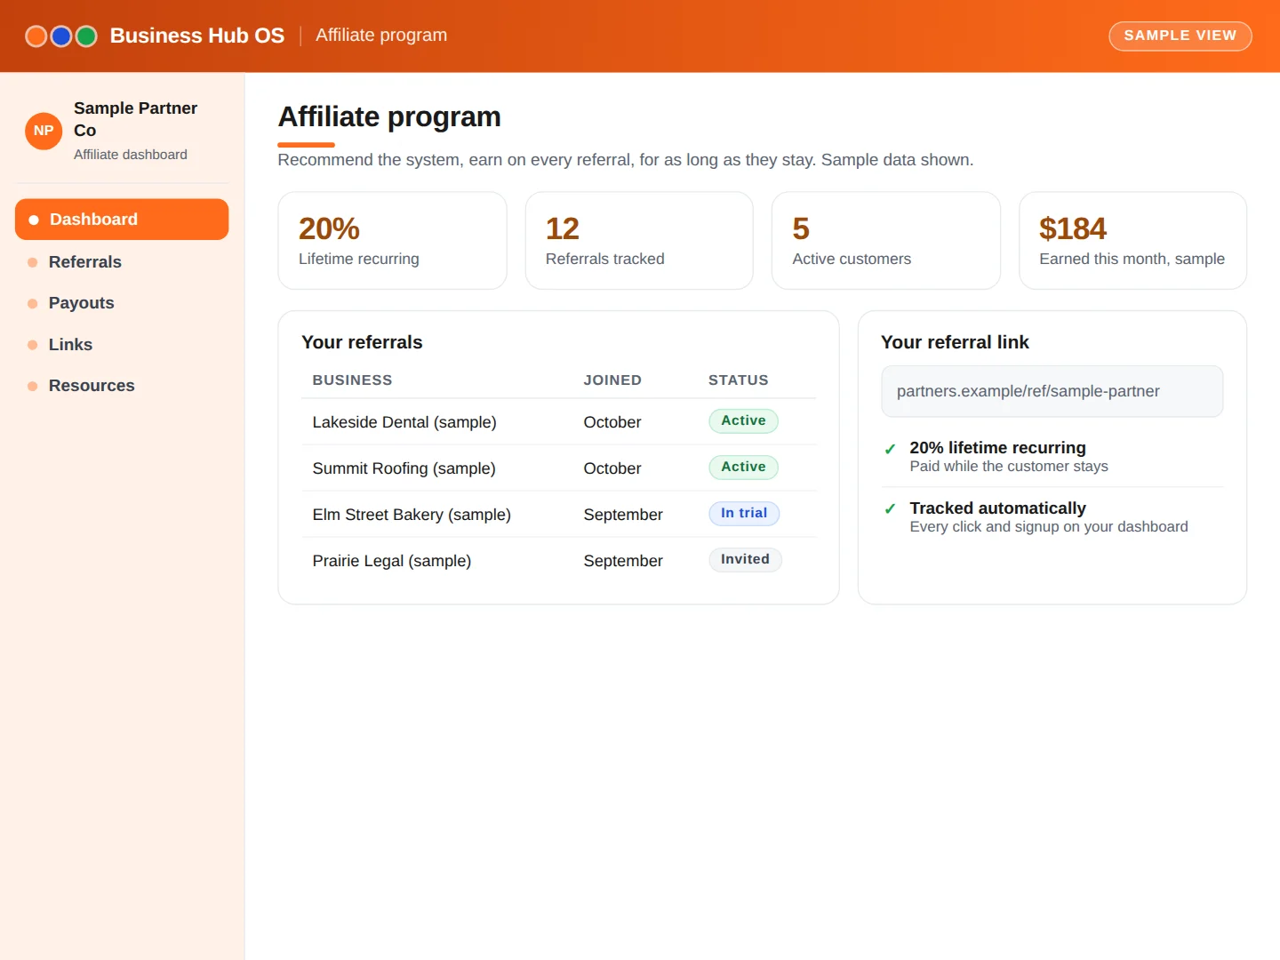
Task: Select Elm Street Bakery (sample) row name
Action: 412,515
